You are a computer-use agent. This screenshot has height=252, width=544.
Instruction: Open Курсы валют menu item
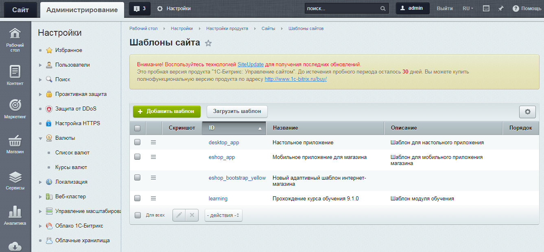tap(71, 167)
